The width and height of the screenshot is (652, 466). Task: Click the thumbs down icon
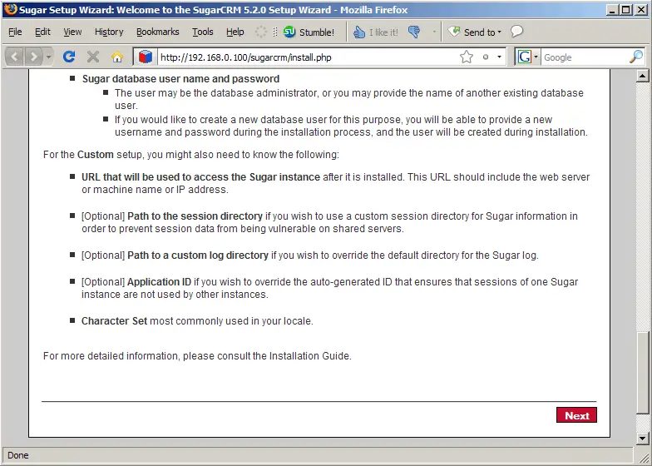[414, 32]
